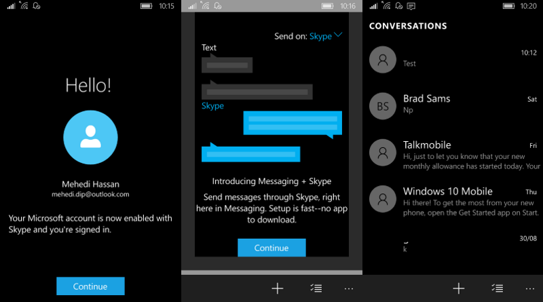Tap the Wi-Fi icon on Conversations status bar
This screenshot has height=302, width=543.
386,5
